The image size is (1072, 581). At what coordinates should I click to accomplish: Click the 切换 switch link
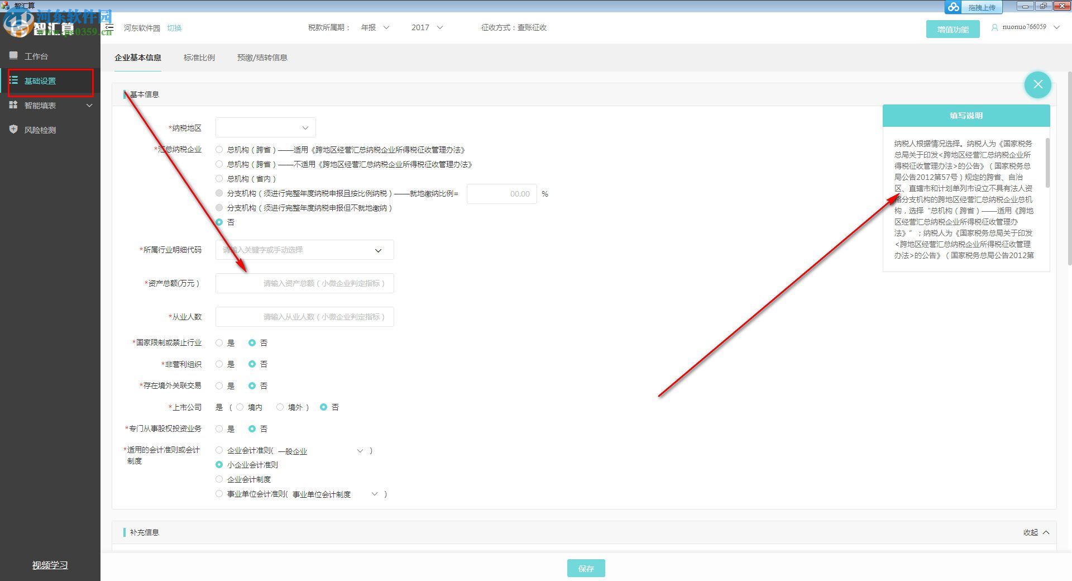coord(174,27)
